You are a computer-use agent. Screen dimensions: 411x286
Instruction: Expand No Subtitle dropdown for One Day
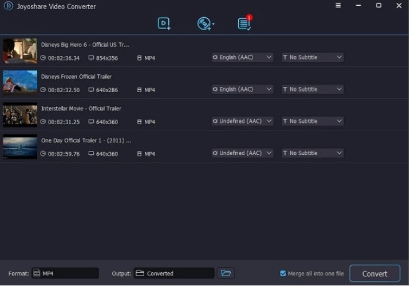point(313,153)
